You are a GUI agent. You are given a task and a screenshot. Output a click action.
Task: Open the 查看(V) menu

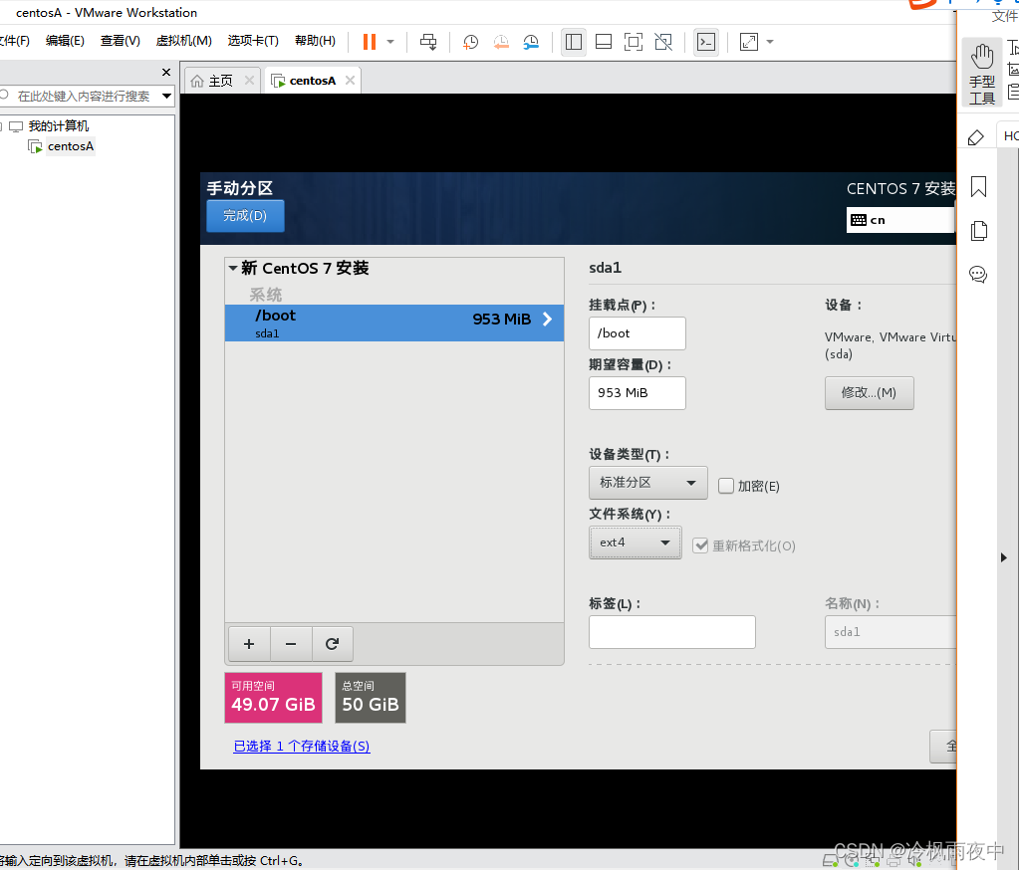(x=121, y=40)
